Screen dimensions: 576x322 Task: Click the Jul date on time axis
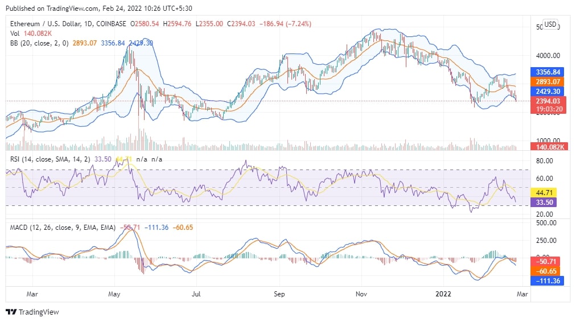tap(196, 294)
